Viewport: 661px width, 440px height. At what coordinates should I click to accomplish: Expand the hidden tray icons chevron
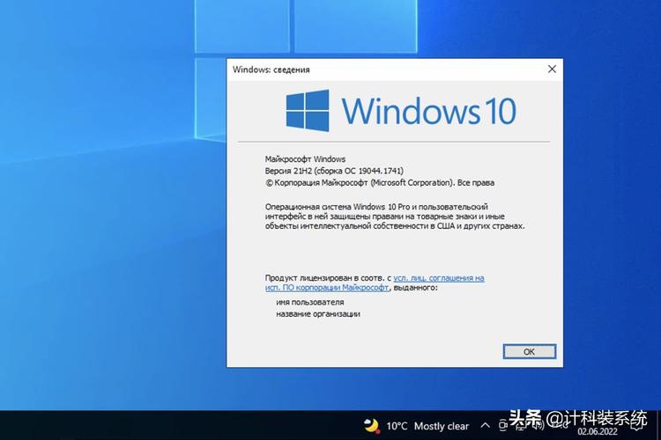click(486, 425)
